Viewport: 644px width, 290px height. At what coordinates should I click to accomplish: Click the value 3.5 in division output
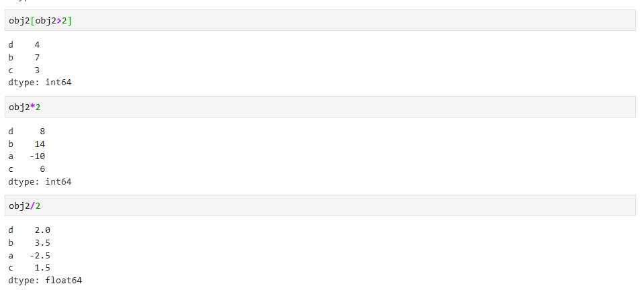43,243
